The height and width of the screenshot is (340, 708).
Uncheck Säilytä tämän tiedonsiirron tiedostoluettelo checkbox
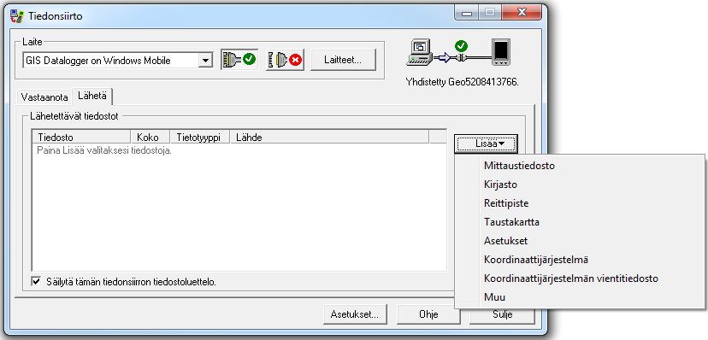point(36,282)
